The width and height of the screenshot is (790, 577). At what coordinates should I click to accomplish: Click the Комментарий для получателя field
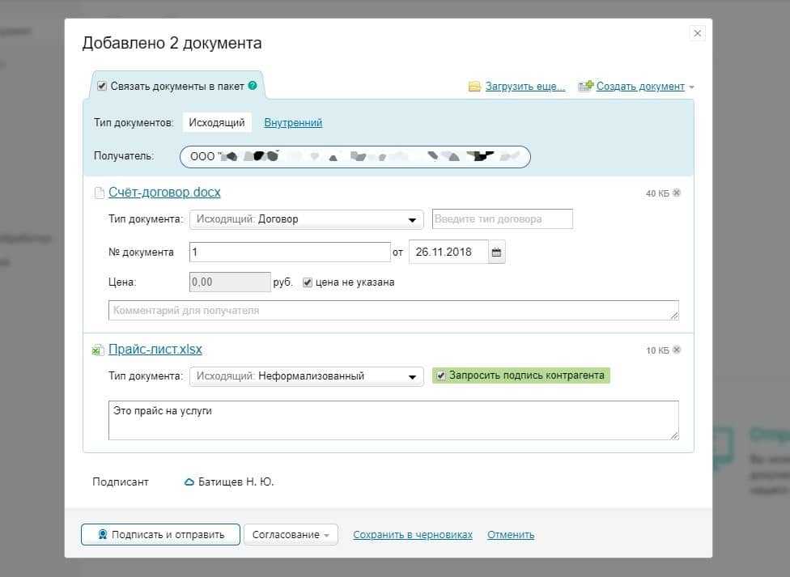(x=393, y=311)
